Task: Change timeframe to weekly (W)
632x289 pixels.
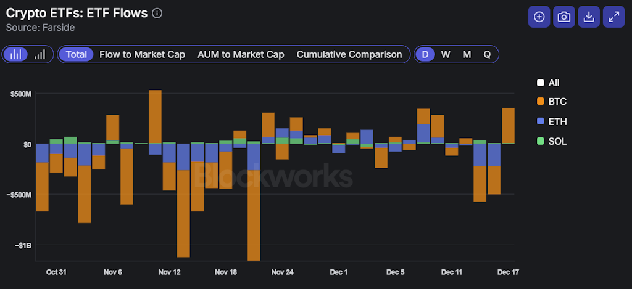Action: [x=446, y=54]
